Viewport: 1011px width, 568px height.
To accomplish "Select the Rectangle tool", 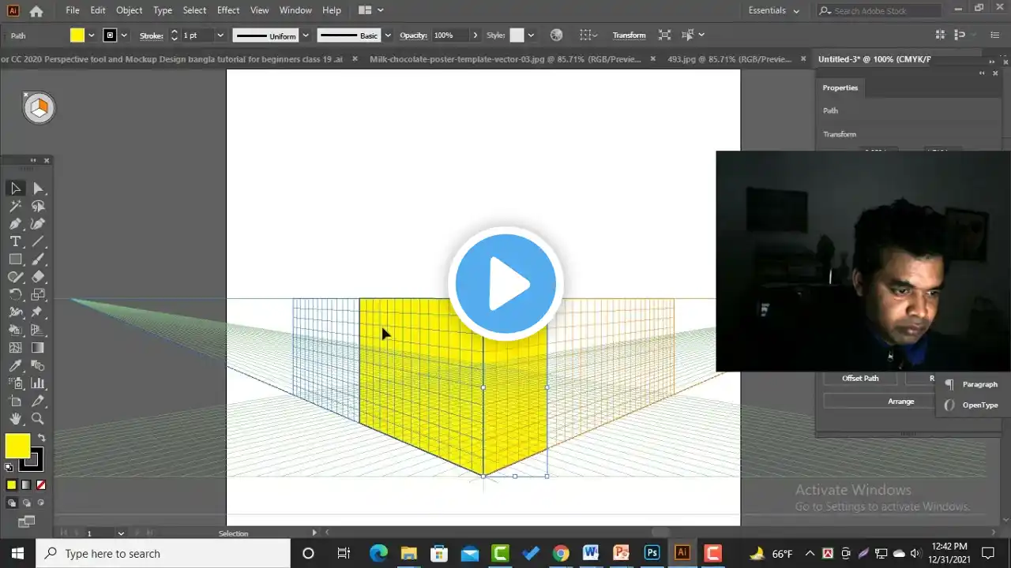I will click(15, 260).
